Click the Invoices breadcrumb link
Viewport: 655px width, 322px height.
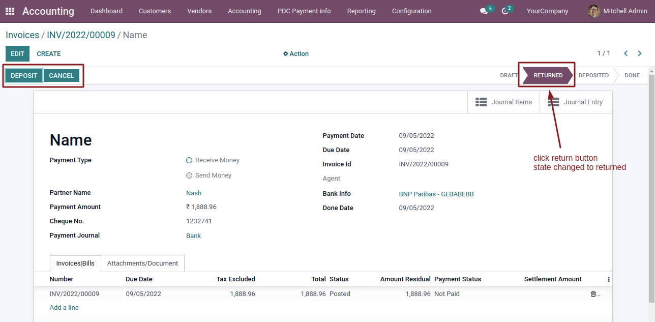pos(22,35)
